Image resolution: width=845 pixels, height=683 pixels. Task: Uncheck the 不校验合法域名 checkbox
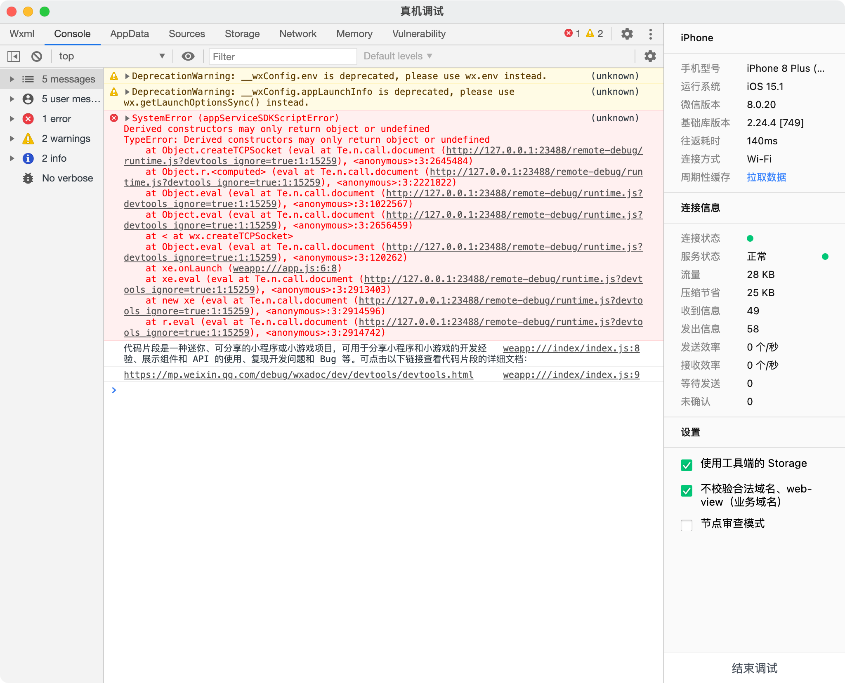click(687, 490)
